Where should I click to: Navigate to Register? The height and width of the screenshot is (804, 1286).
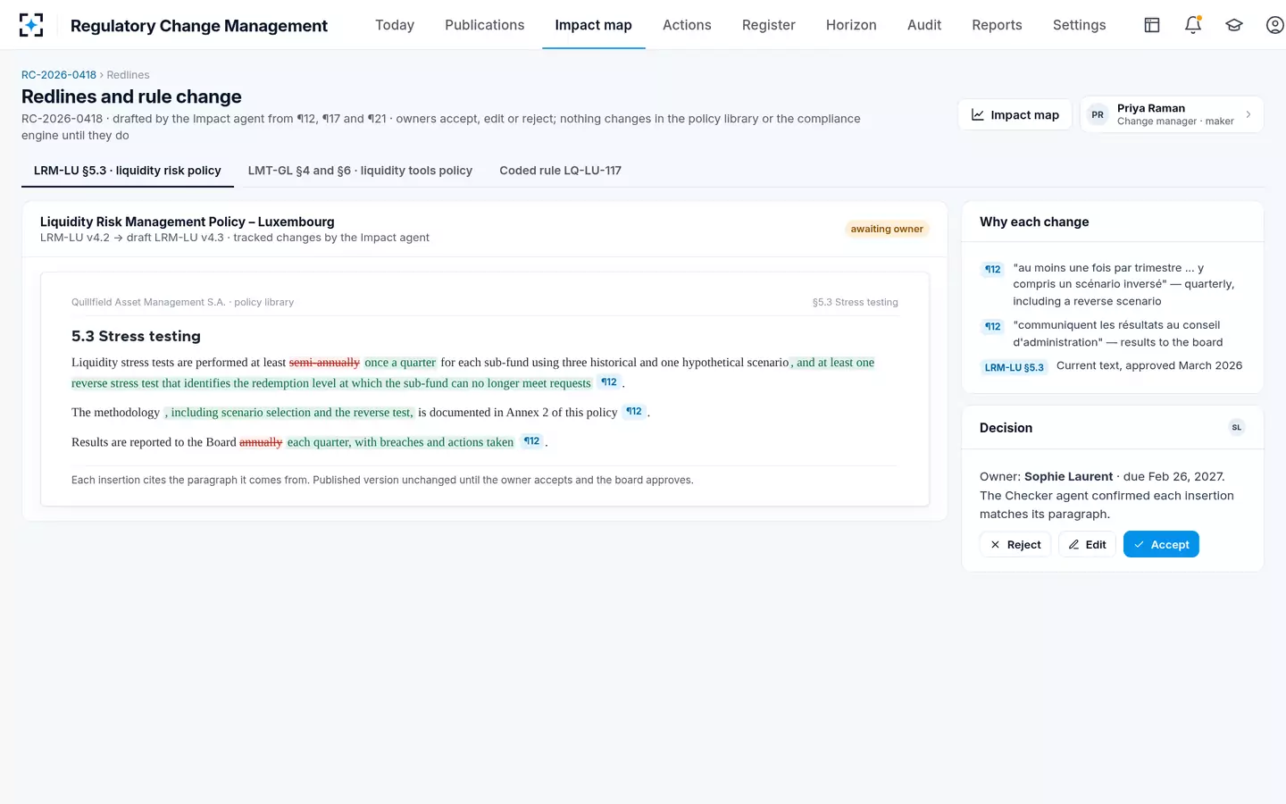769,25
